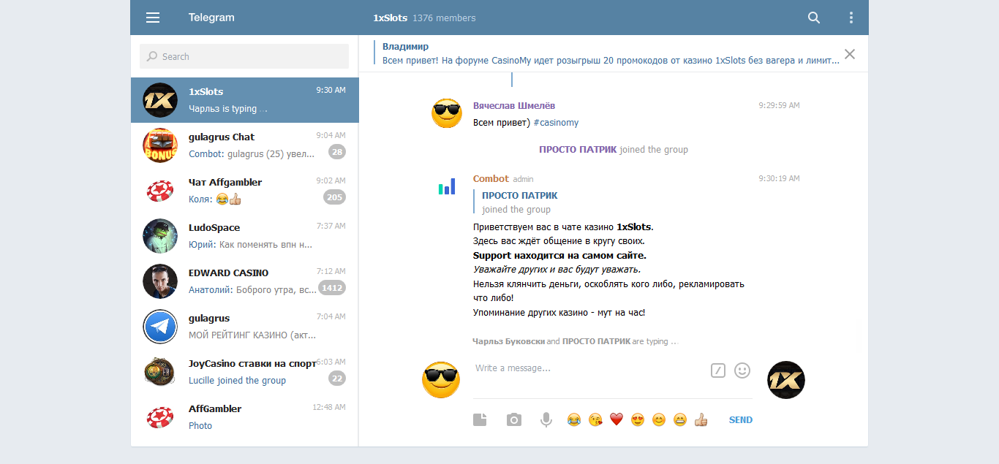Click the 9:29:59 AM message timestamp
The image size is (999, 464).
click(x=779, y=105)
